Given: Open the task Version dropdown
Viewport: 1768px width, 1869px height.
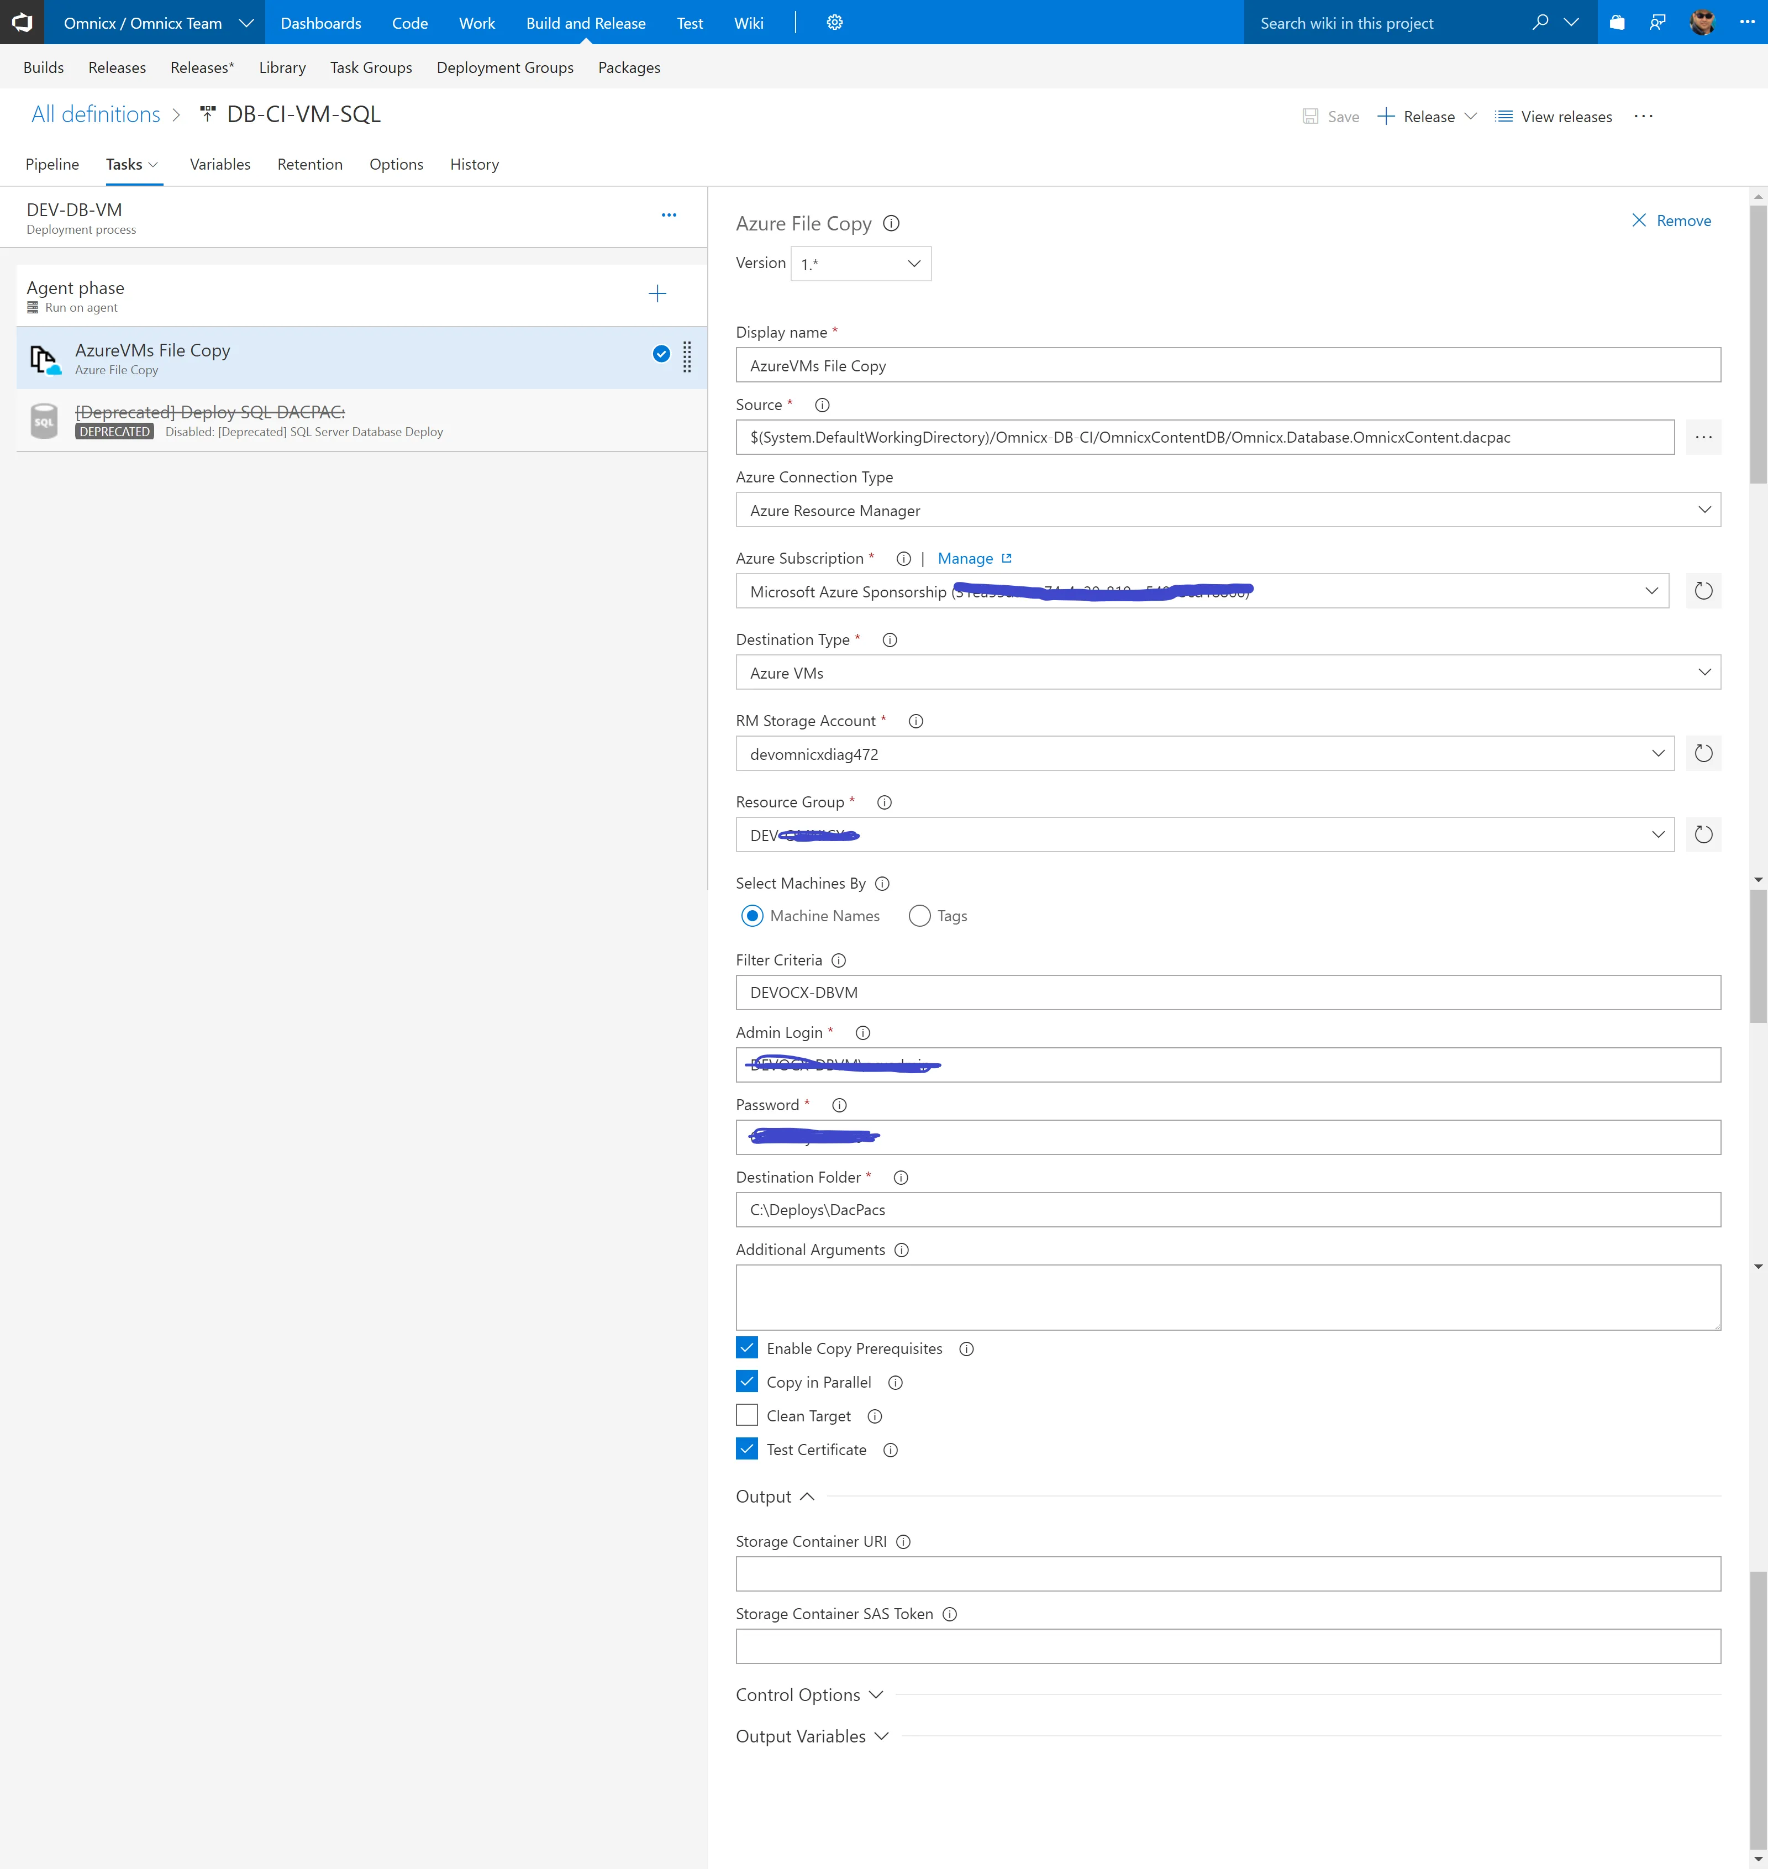Looking at the screenshot, I should (x=860, y=264).
